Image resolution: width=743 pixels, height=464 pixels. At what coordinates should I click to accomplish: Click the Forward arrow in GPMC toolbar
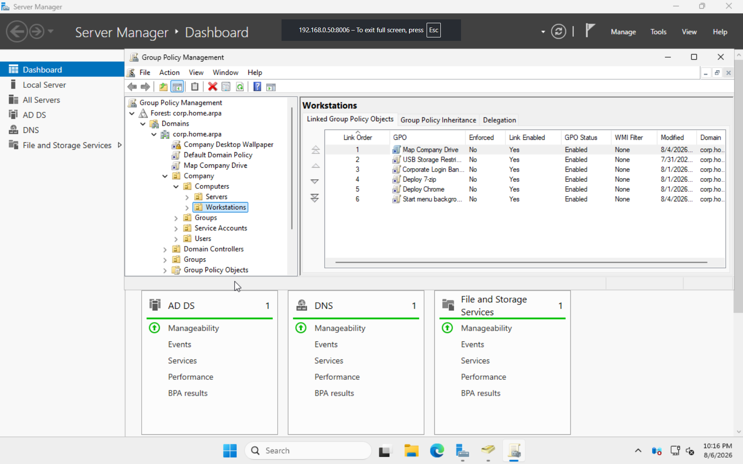(x=146, y=87)
